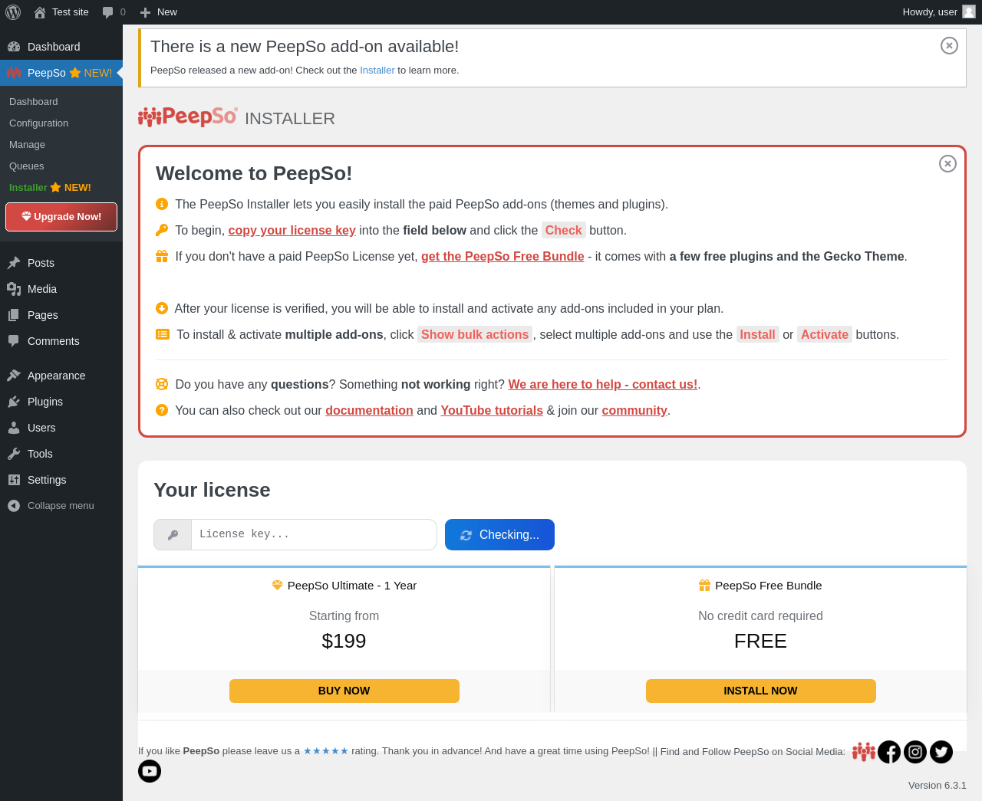Open the Plugins menu

(45, 402)
